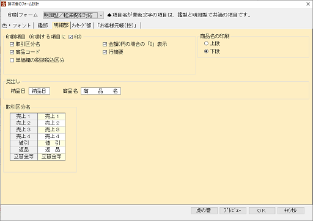Click the 商品名 heading input field

coord(101,91)
